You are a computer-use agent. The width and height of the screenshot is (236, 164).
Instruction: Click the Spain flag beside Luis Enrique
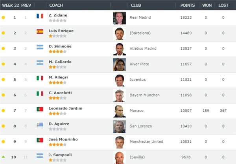pyautogui.click(x=40, y=31)
